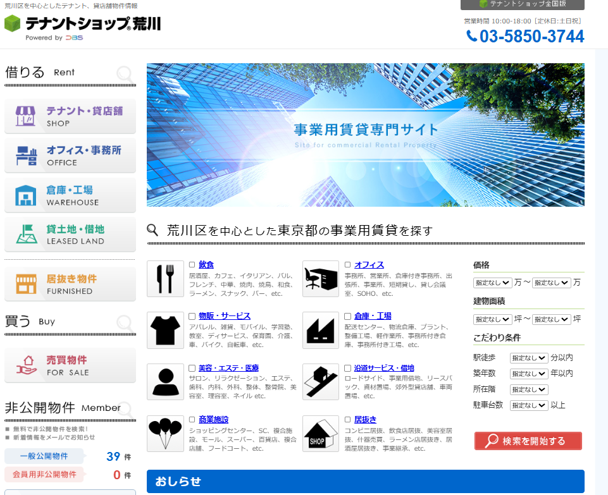Click the office desk icon

click(321, 279)
